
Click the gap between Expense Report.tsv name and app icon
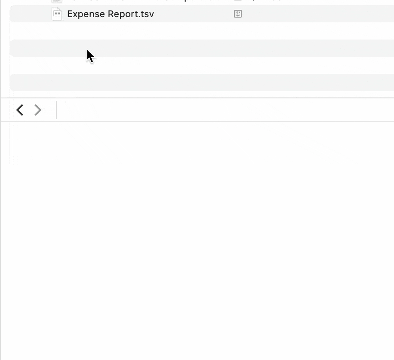click(194, 14)
